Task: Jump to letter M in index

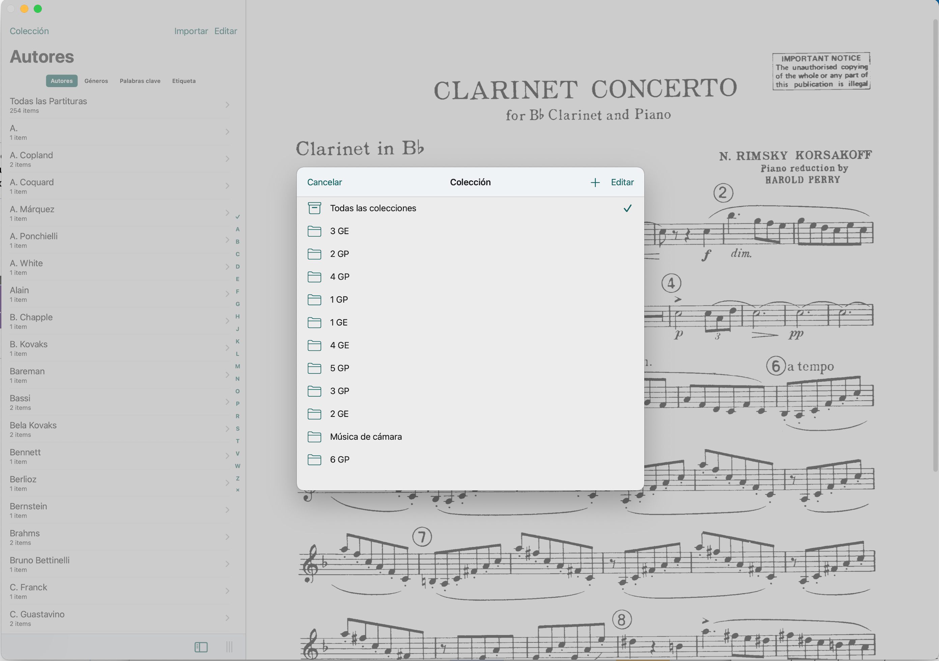Action: (x=237, y=367)
